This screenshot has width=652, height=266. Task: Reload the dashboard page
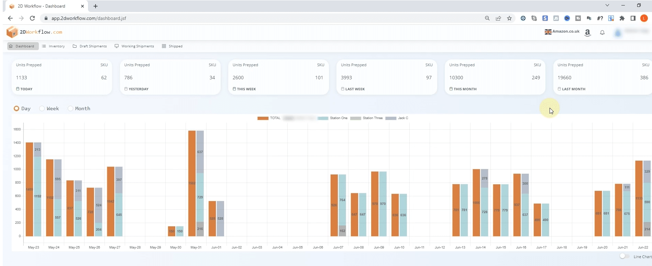pos(32,18)
